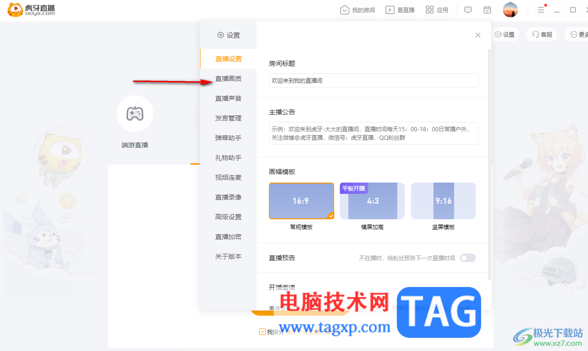Select the 礼物助手 tab
The image size is (588, 351).
point(228,158)
